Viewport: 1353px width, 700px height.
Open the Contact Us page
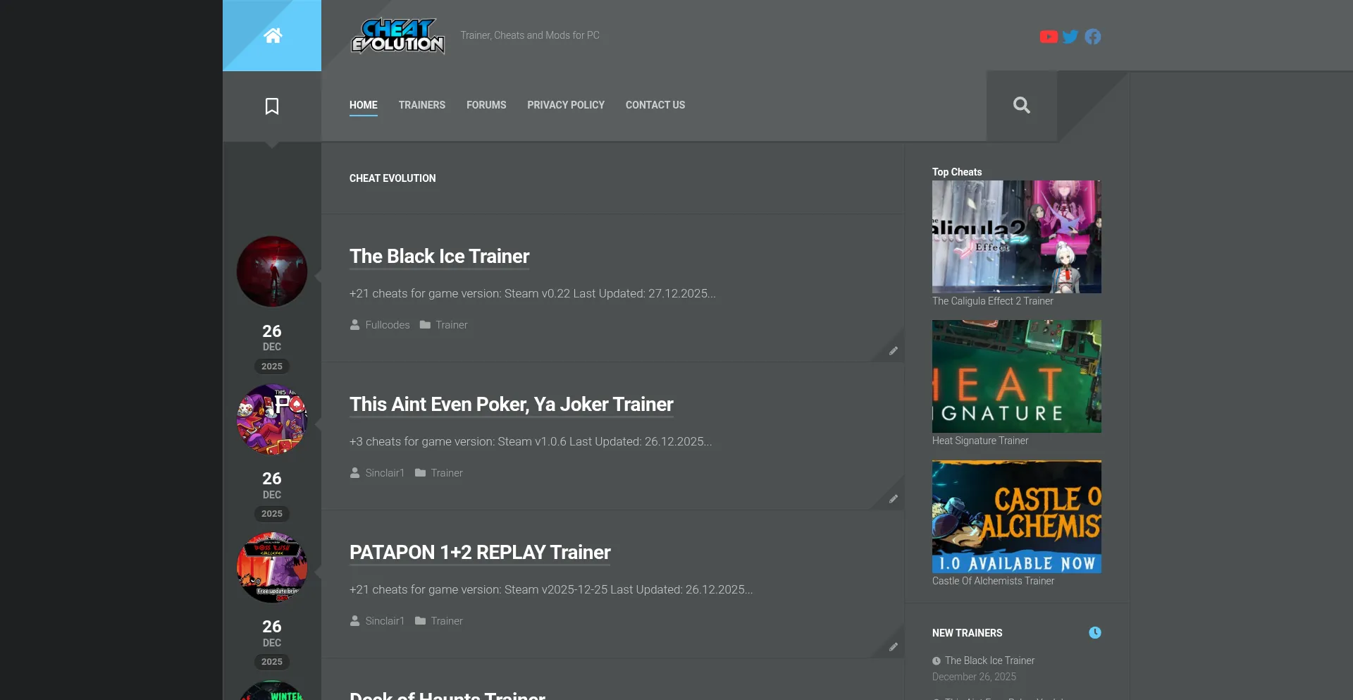pyautogui.click(x=655, y=105)
